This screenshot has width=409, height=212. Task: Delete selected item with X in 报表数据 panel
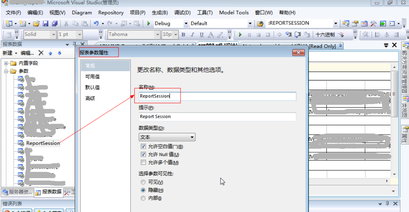tap(41, 53)
